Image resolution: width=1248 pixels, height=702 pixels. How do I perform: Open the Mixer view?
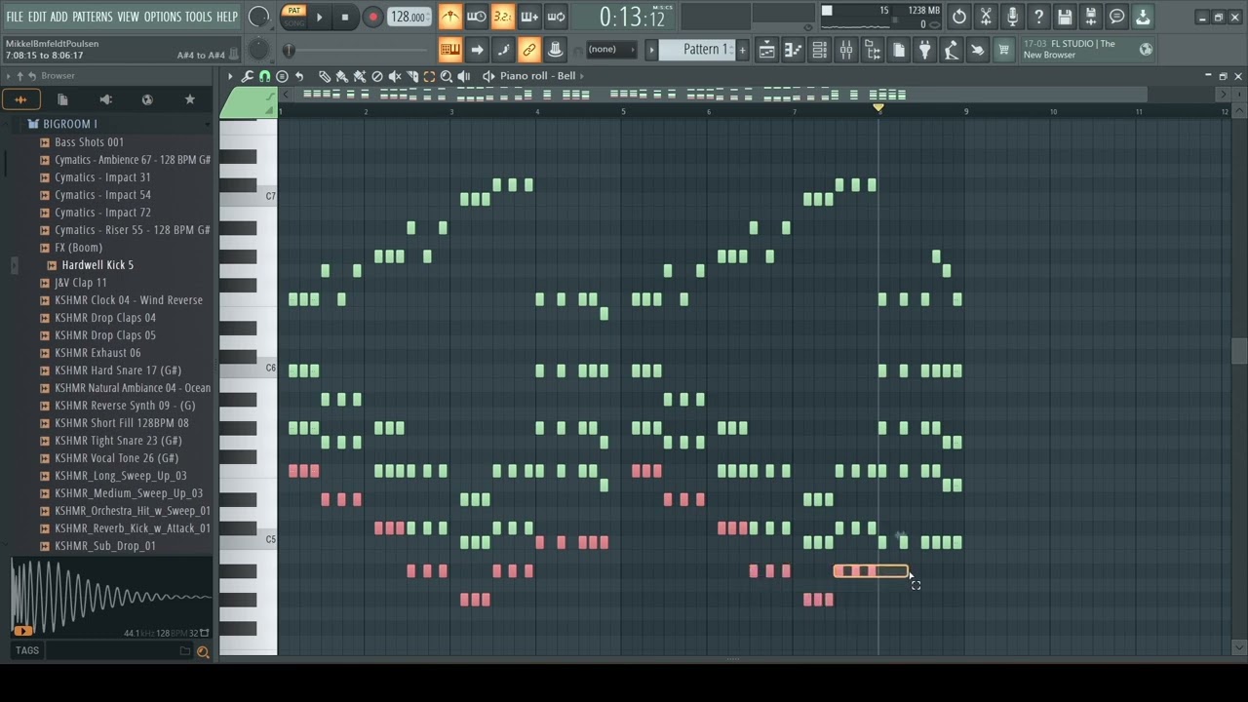846,50
